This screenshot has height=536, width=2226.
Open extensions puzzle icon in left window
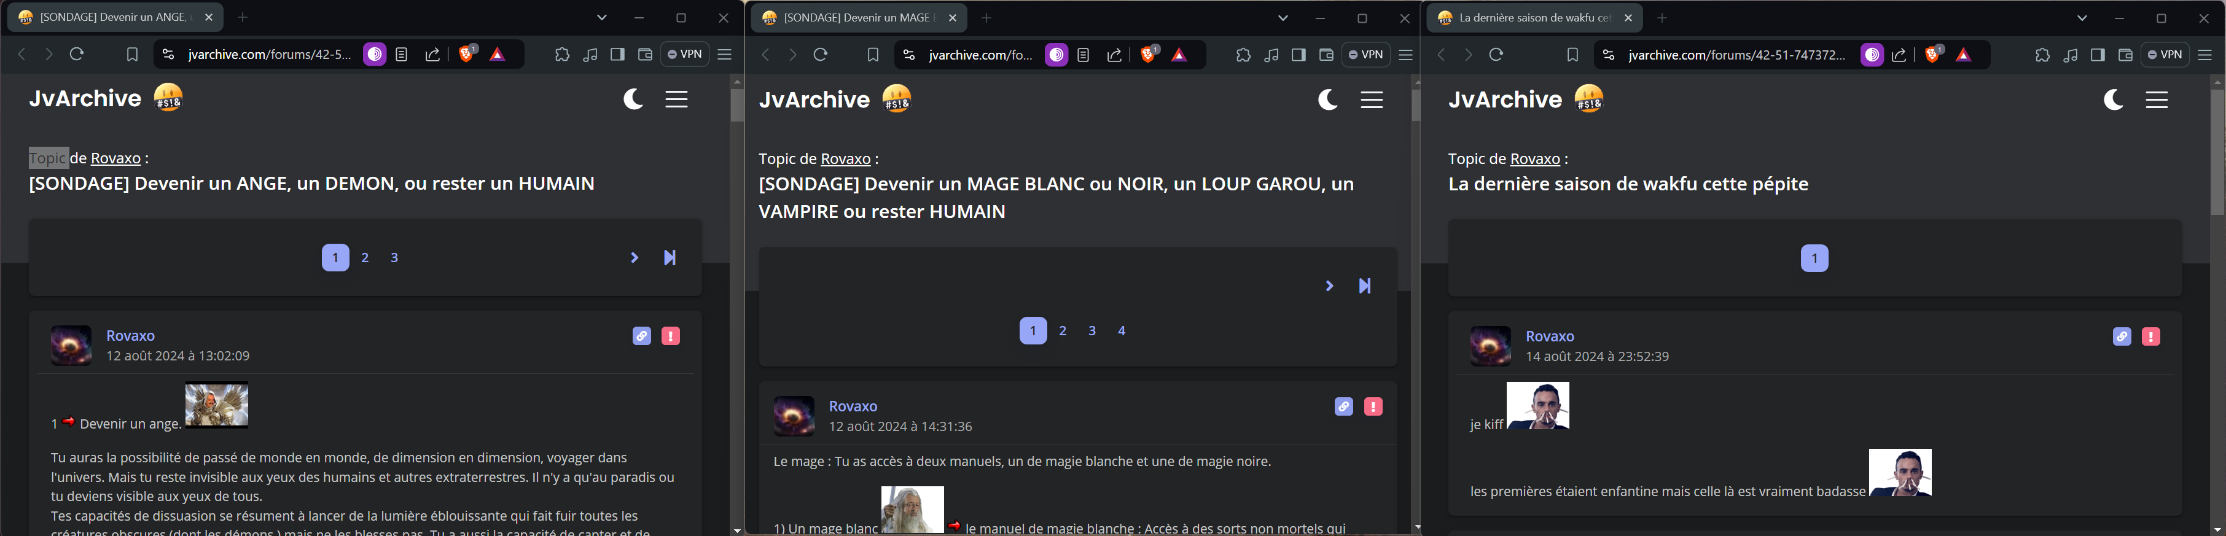pyautogui.click(x=561, y=55)
